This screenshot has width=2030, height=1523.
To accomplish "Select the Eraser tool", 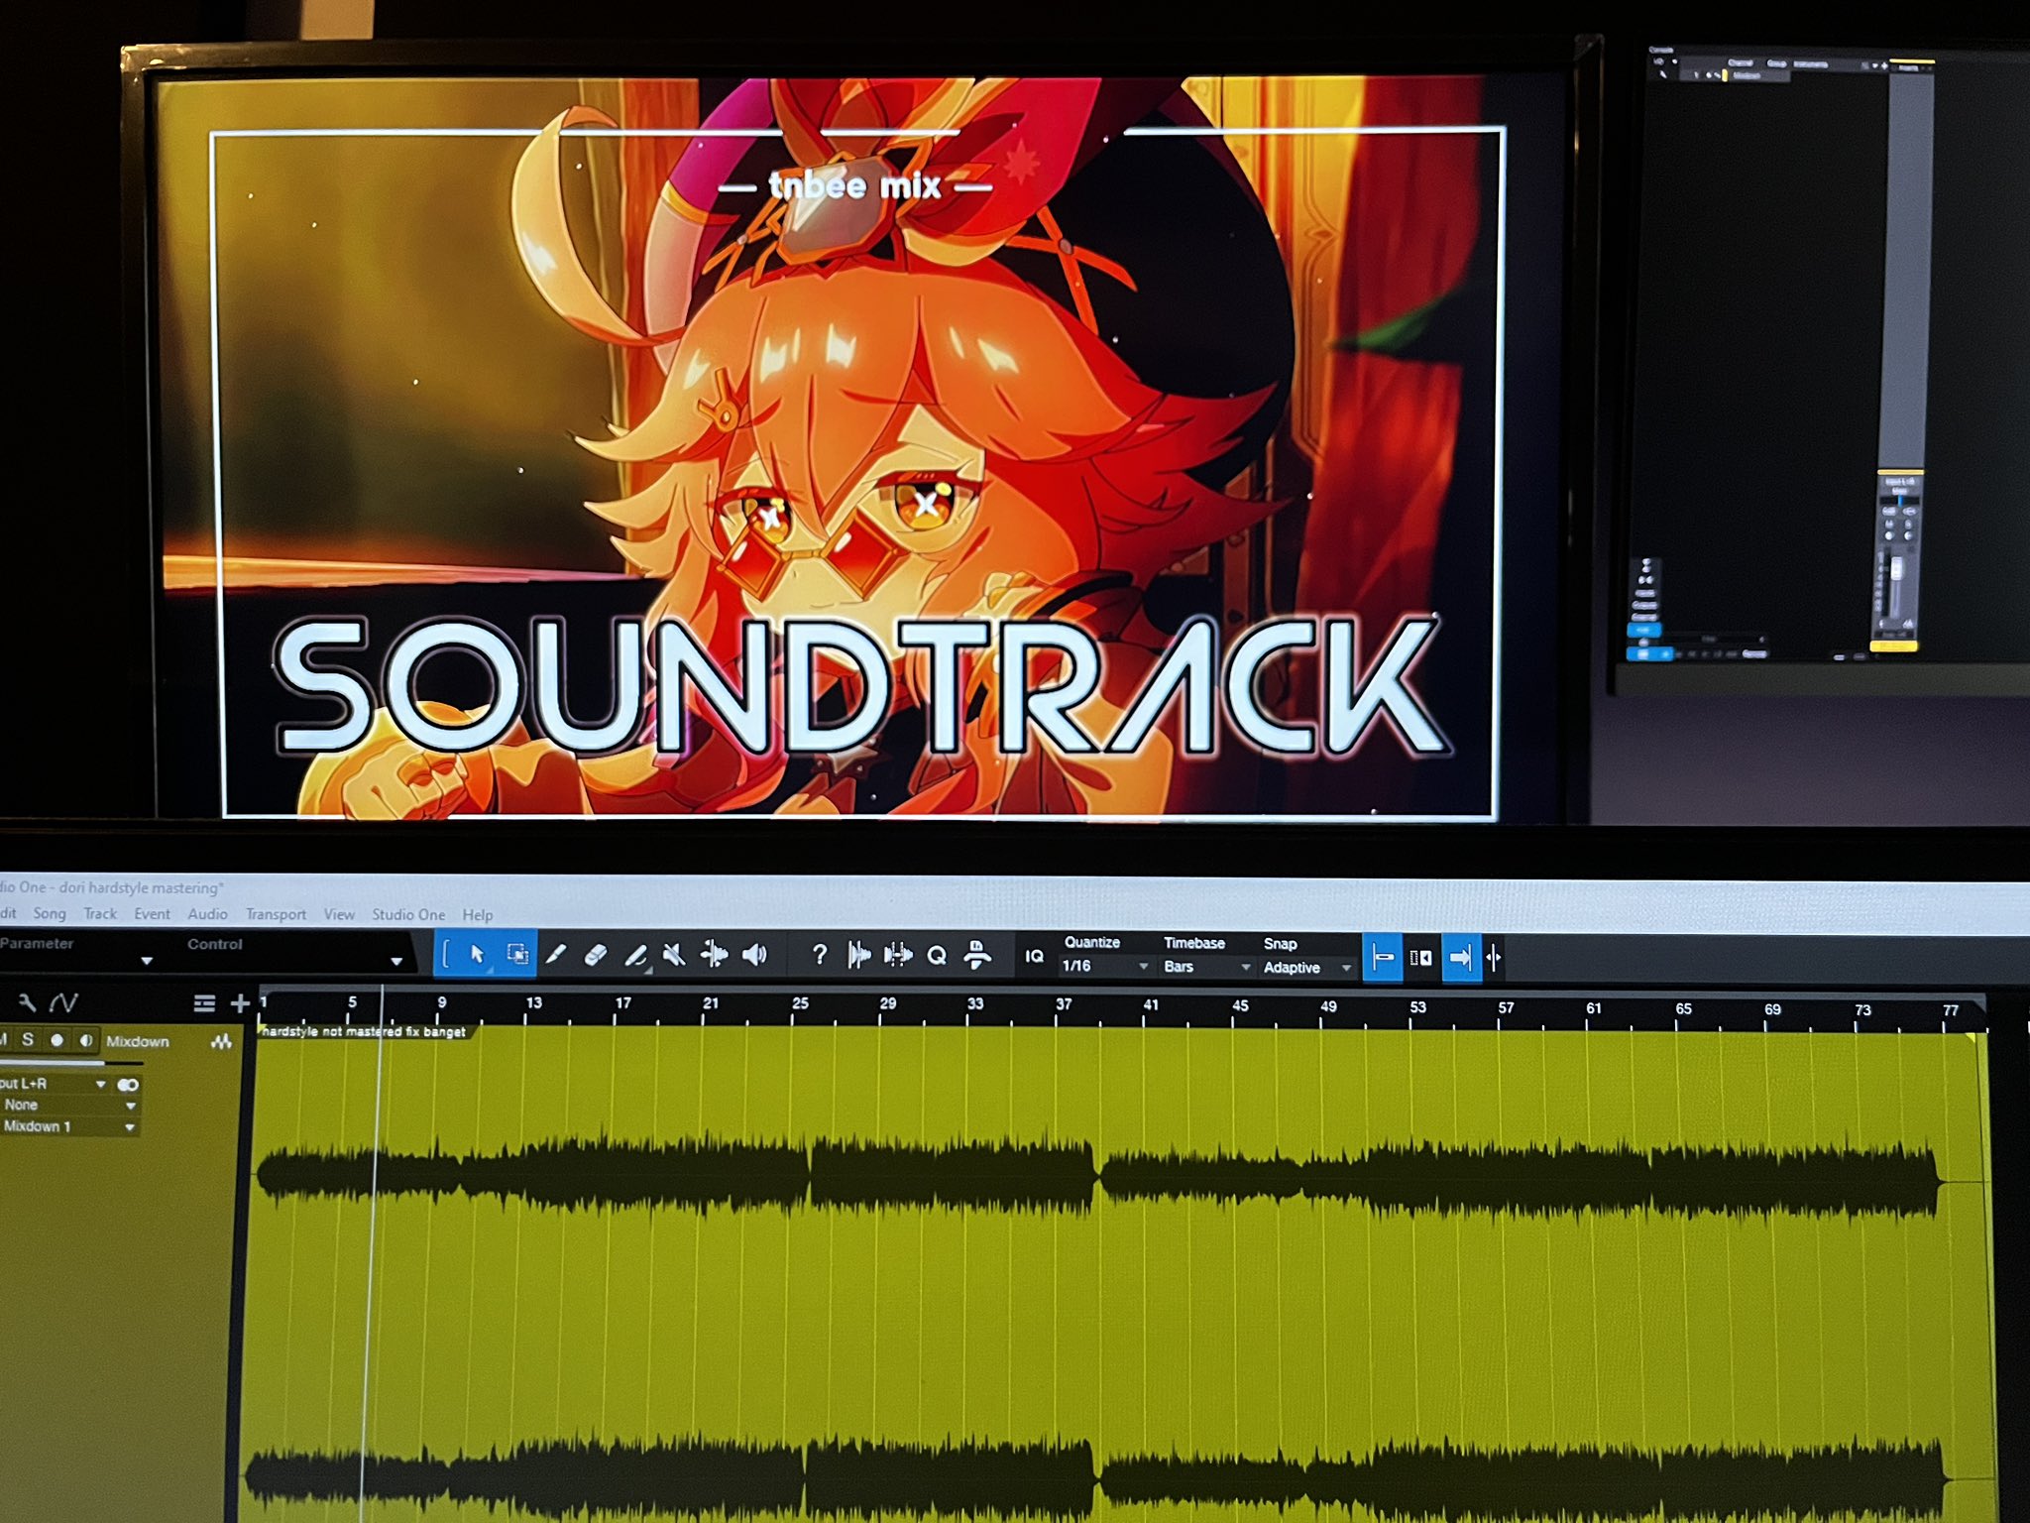I will pos(595,955).
